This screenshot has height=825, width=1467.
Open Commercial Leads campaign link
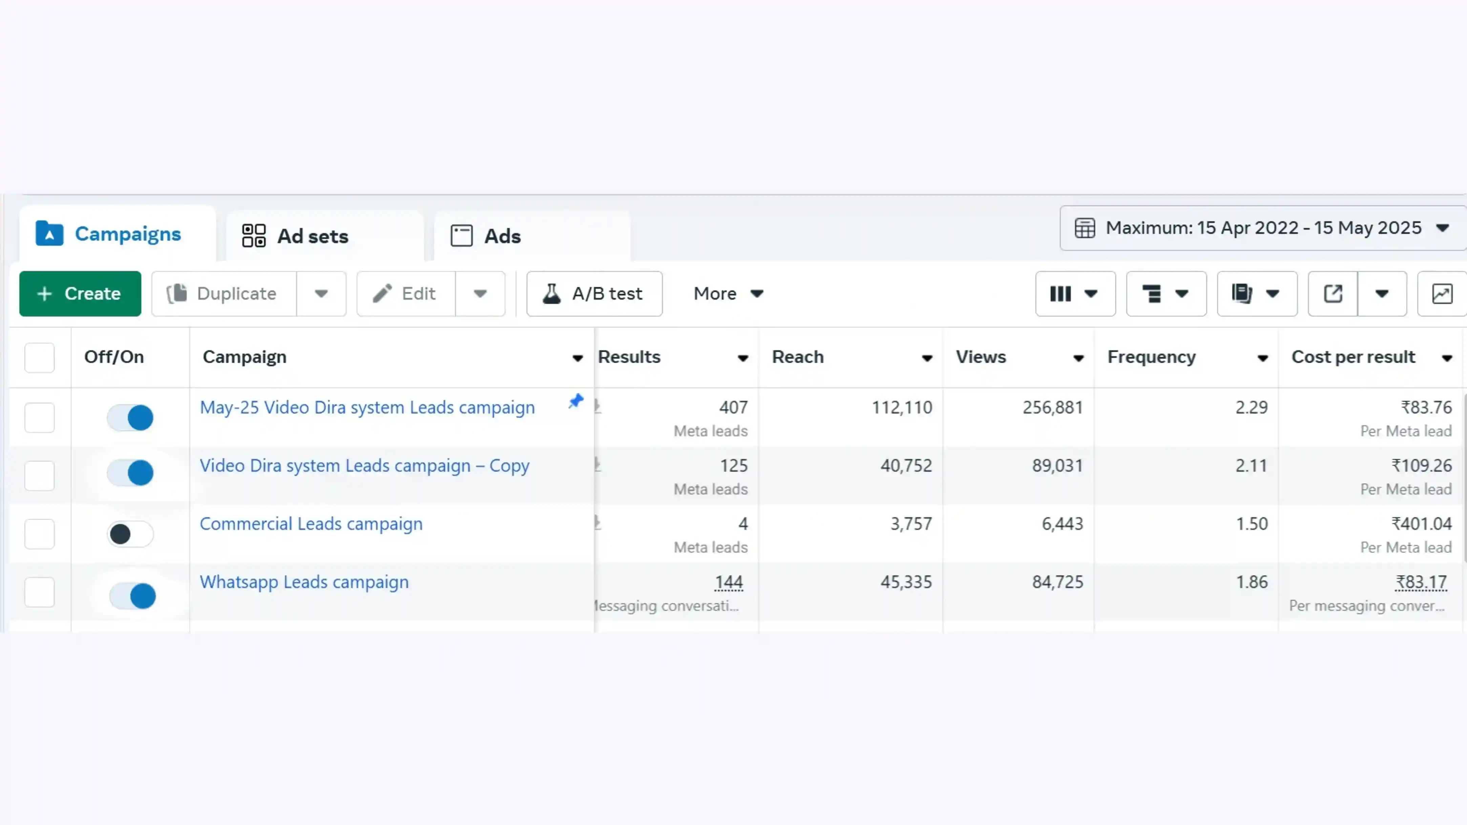[x=311, y=524]
